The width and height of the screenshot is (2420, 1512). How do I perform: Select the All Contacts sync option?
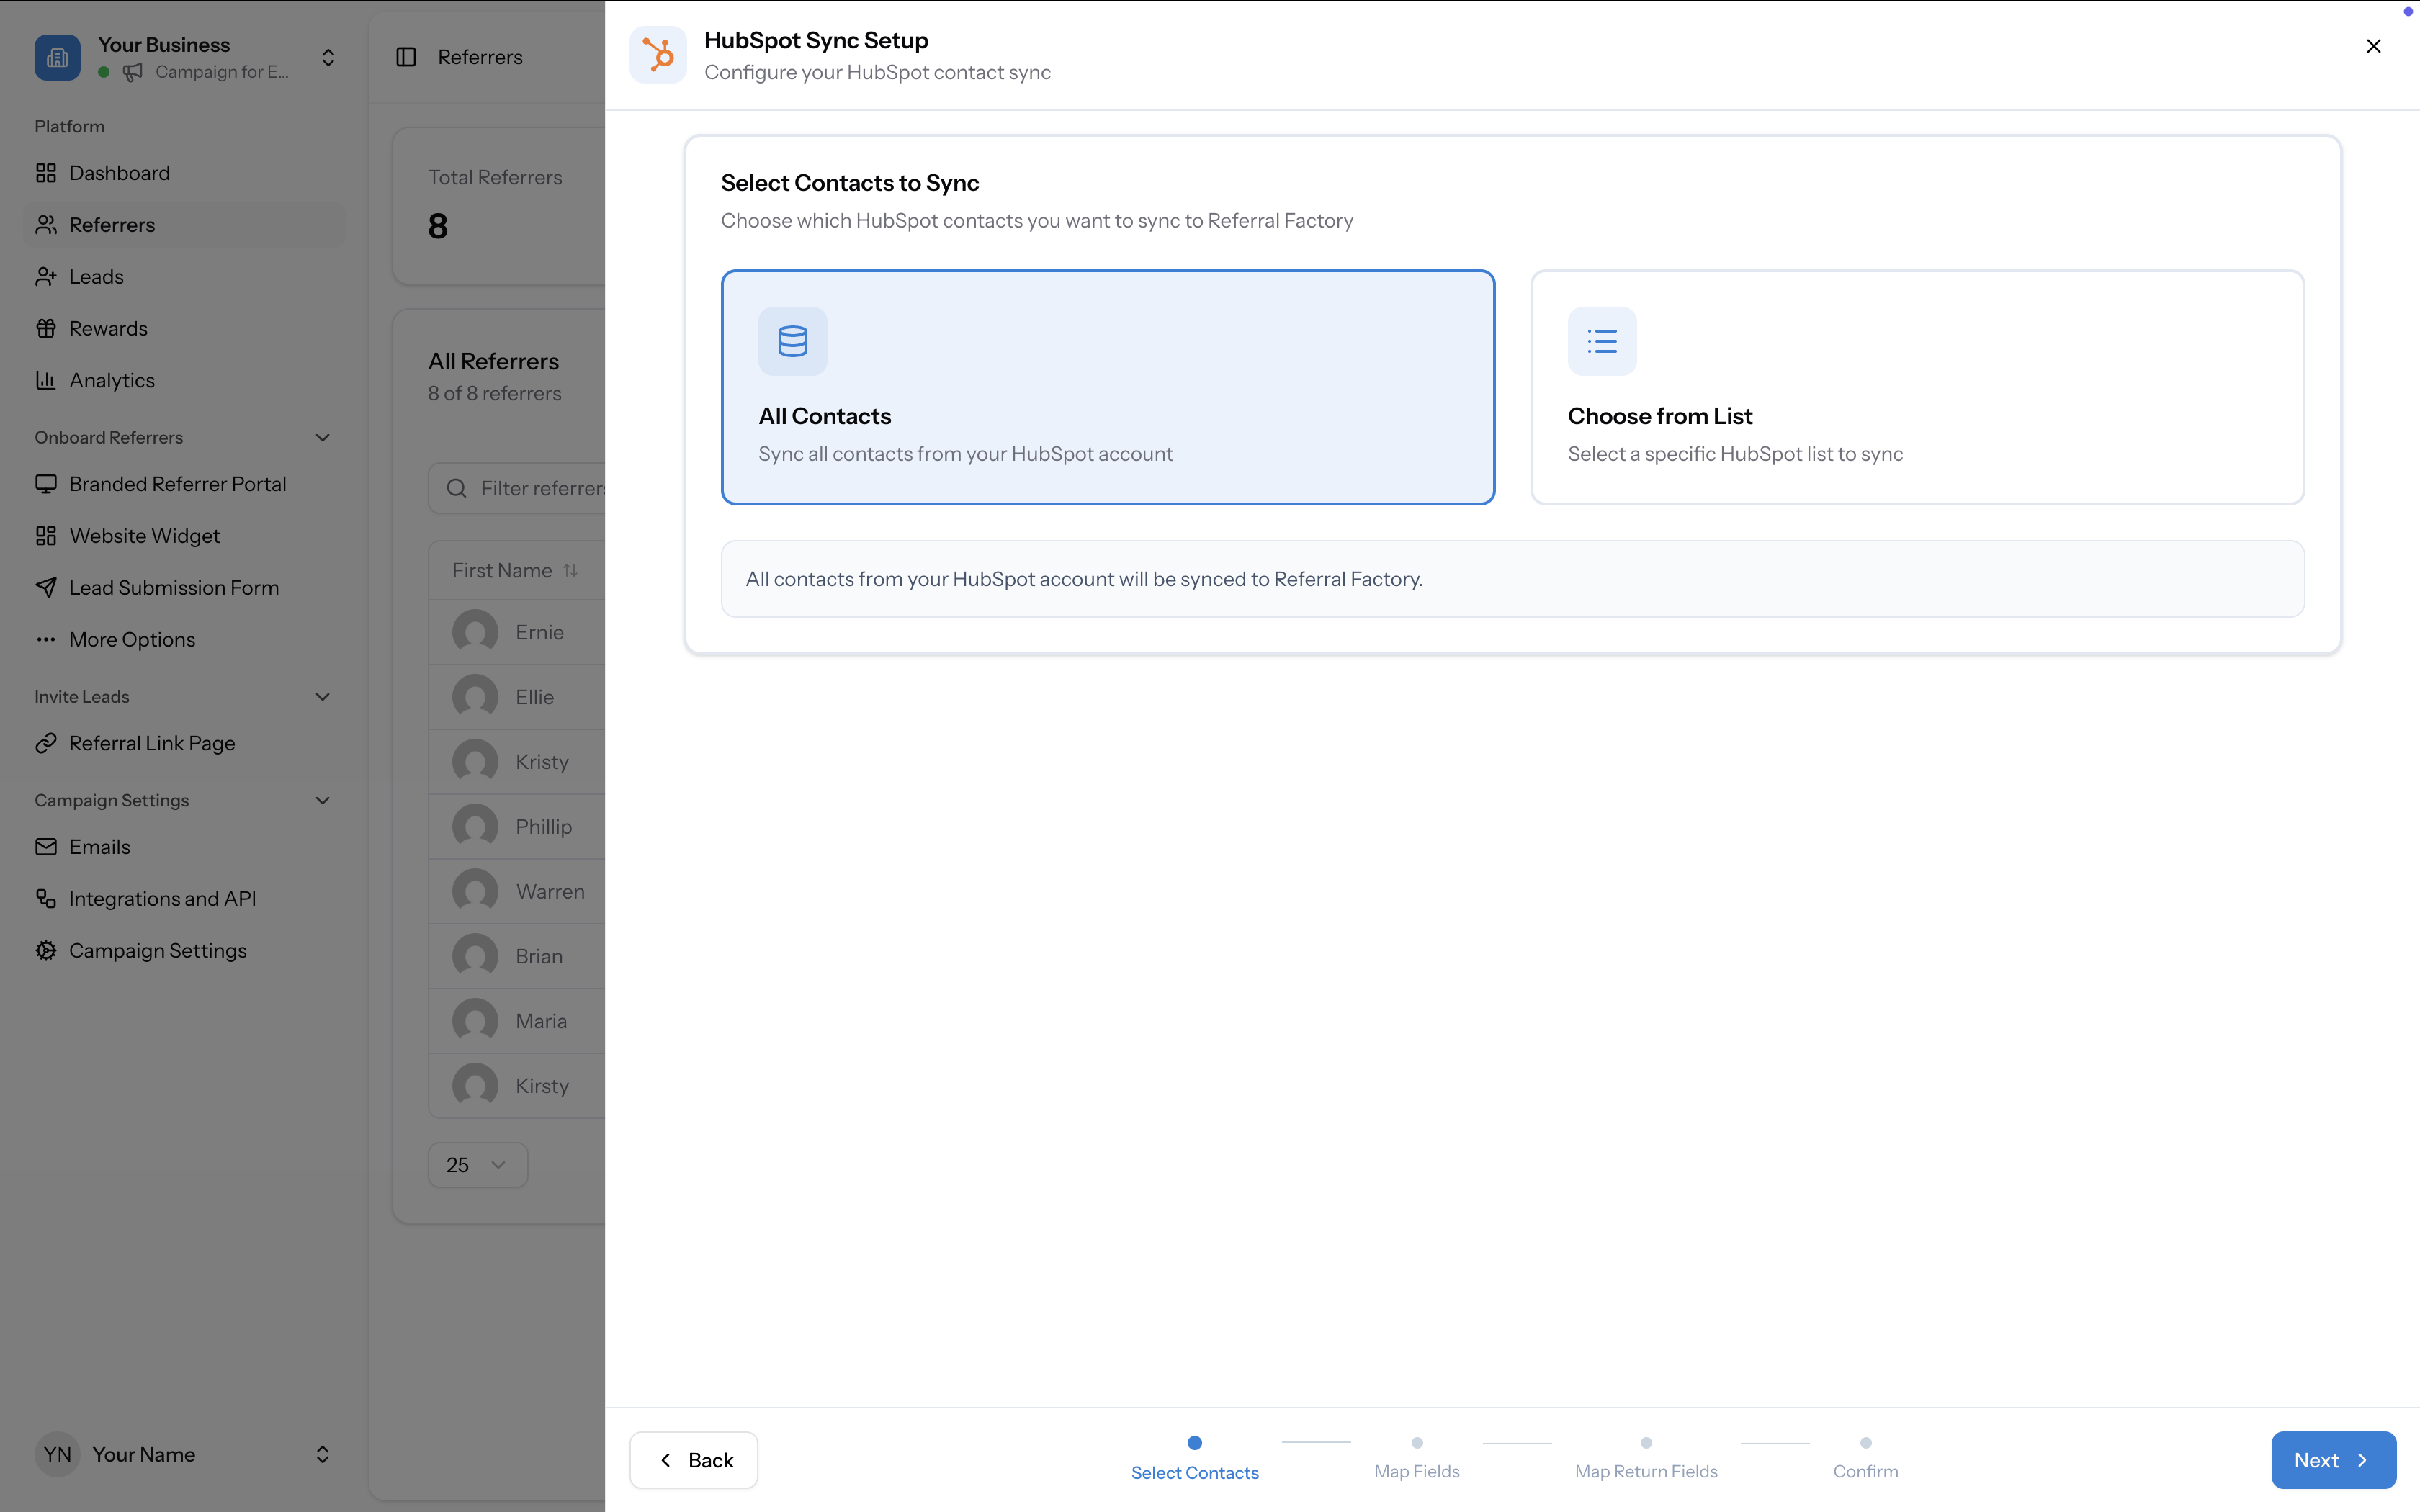coord(1108,388)
